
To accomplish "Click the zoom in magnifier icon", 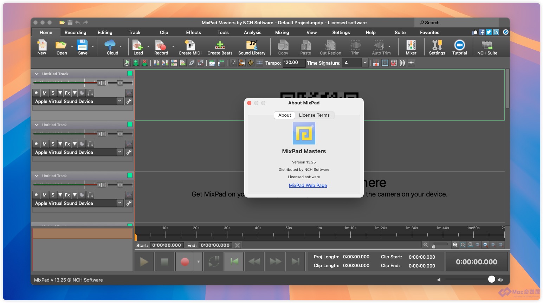I will (455, 245).
